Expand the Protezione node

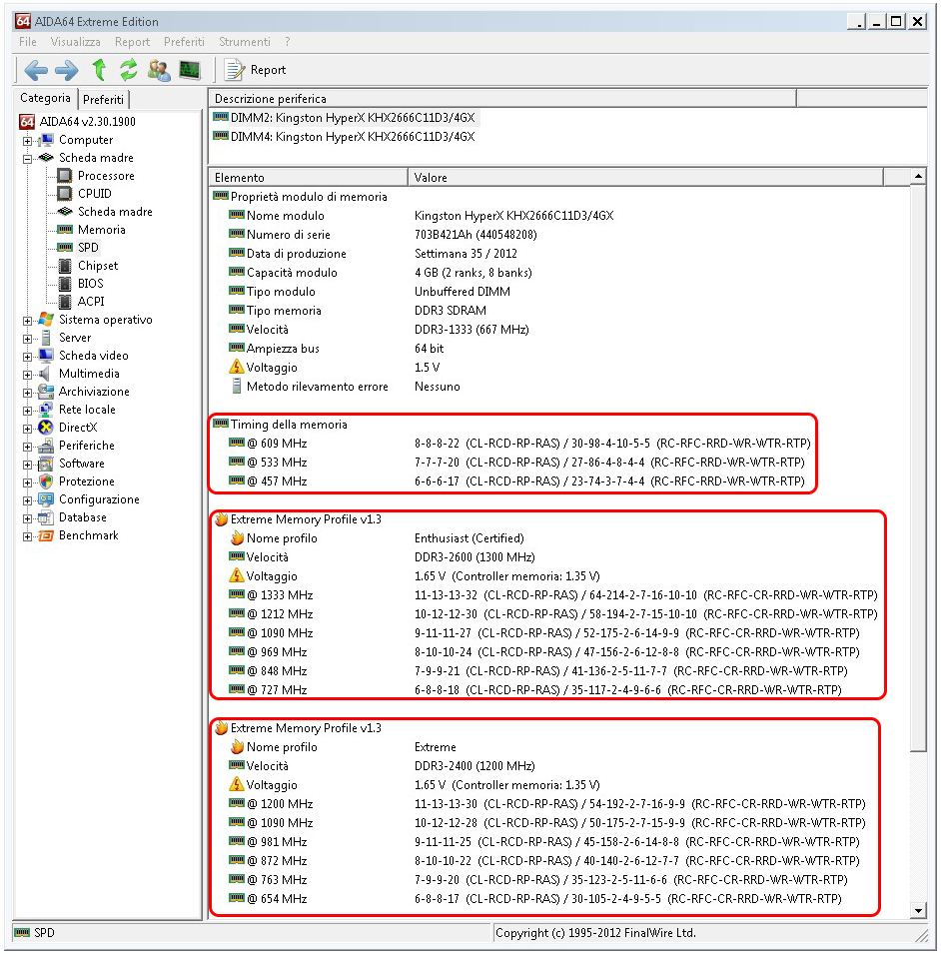[27, 482]
